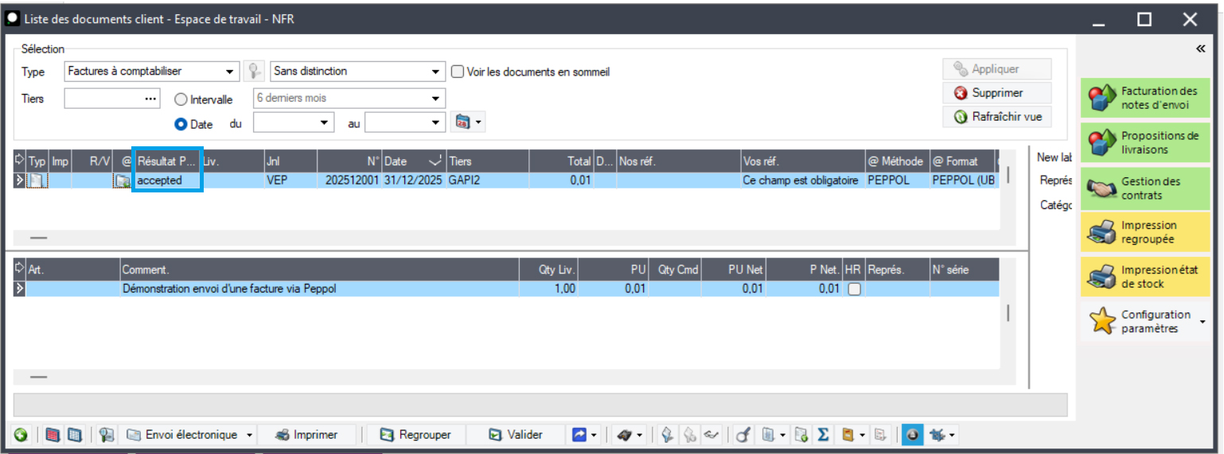The width and height of the screenshot is (1224, 454).
Task: Click the green refresh icon in bottom toolbar
Action: 21,435
